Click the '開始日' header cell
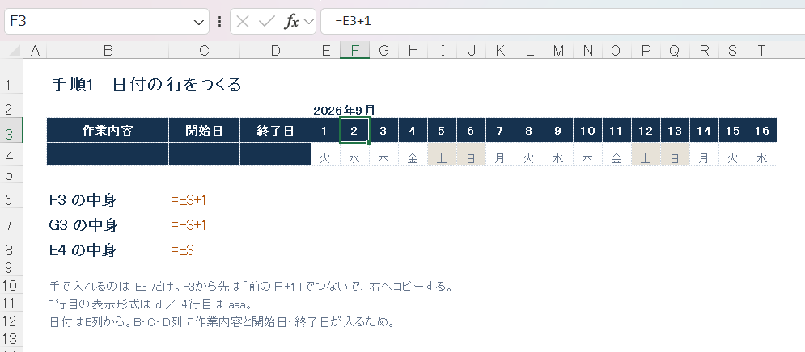The width and height of the screenshot is (805, 352). coord(205,131)
